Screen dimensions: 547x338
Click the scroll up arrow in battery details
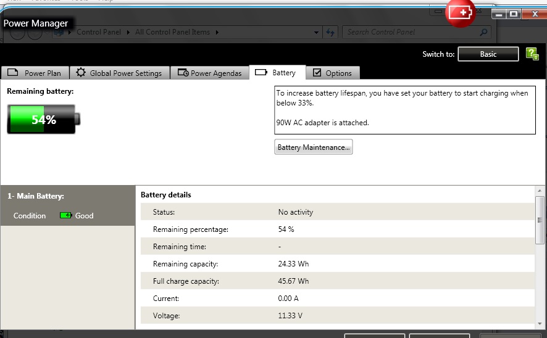540,191
